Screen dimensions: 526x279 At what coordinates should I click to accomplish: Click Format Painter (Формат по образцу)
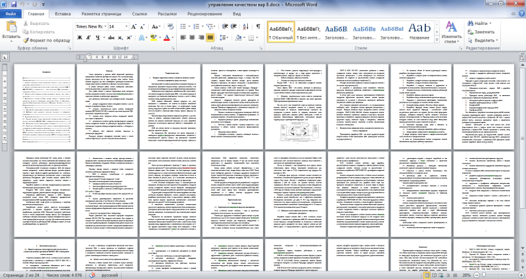coord(47,40)
